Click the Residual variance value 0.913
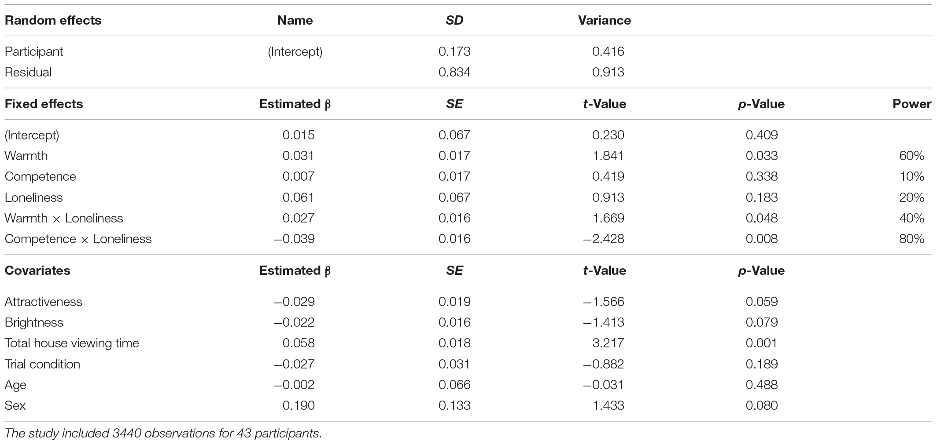 [x=608, y=72]
